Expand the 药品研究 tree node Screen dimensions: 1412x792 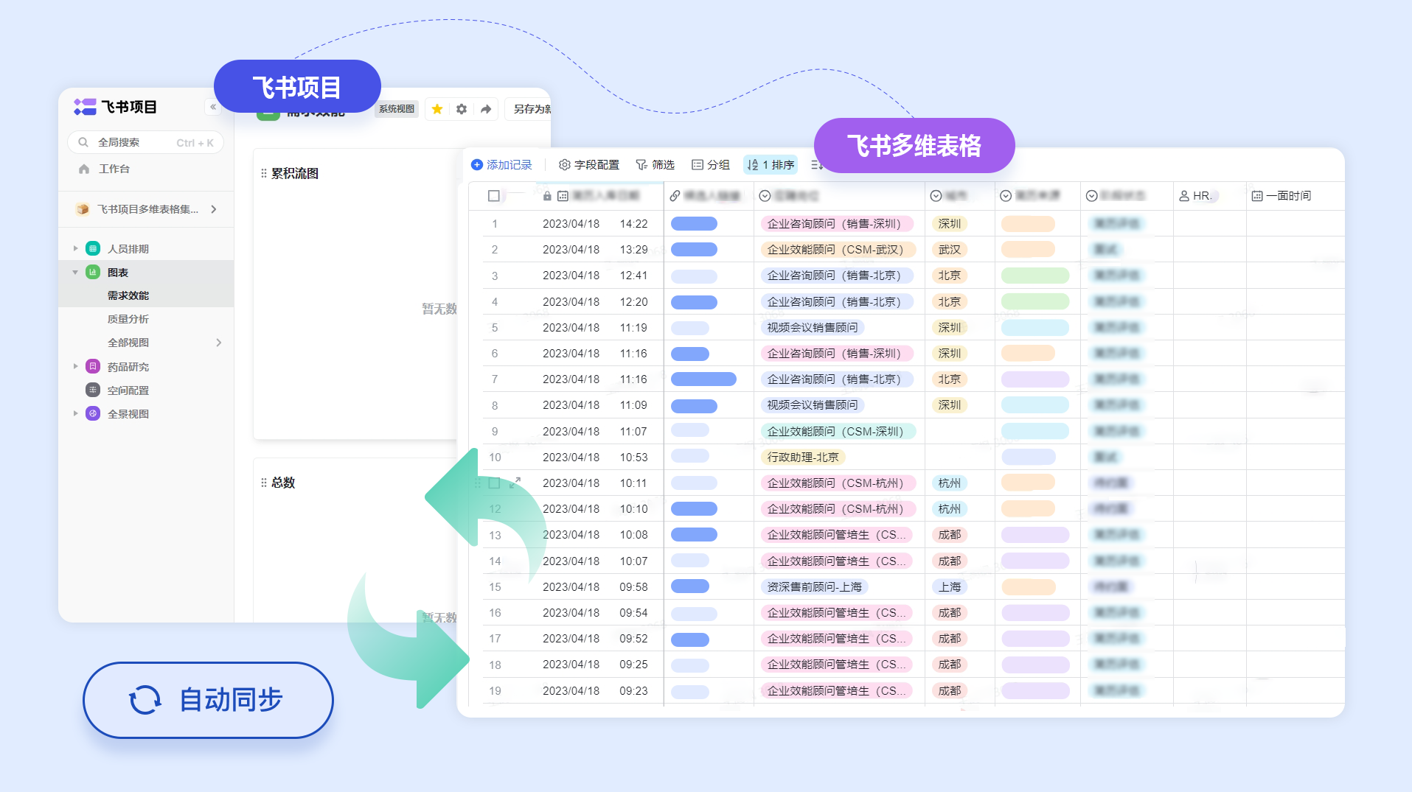[76, 366]
